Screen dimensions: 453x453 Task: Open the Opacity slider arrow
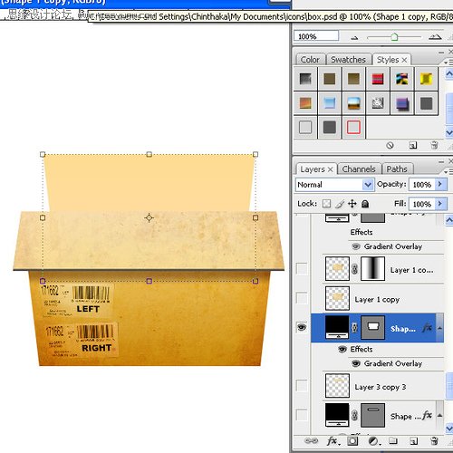(440, 184)
